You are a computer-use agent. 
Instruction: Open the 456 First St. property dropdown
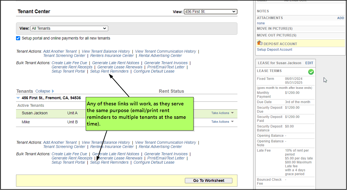[x=210, y=12]
